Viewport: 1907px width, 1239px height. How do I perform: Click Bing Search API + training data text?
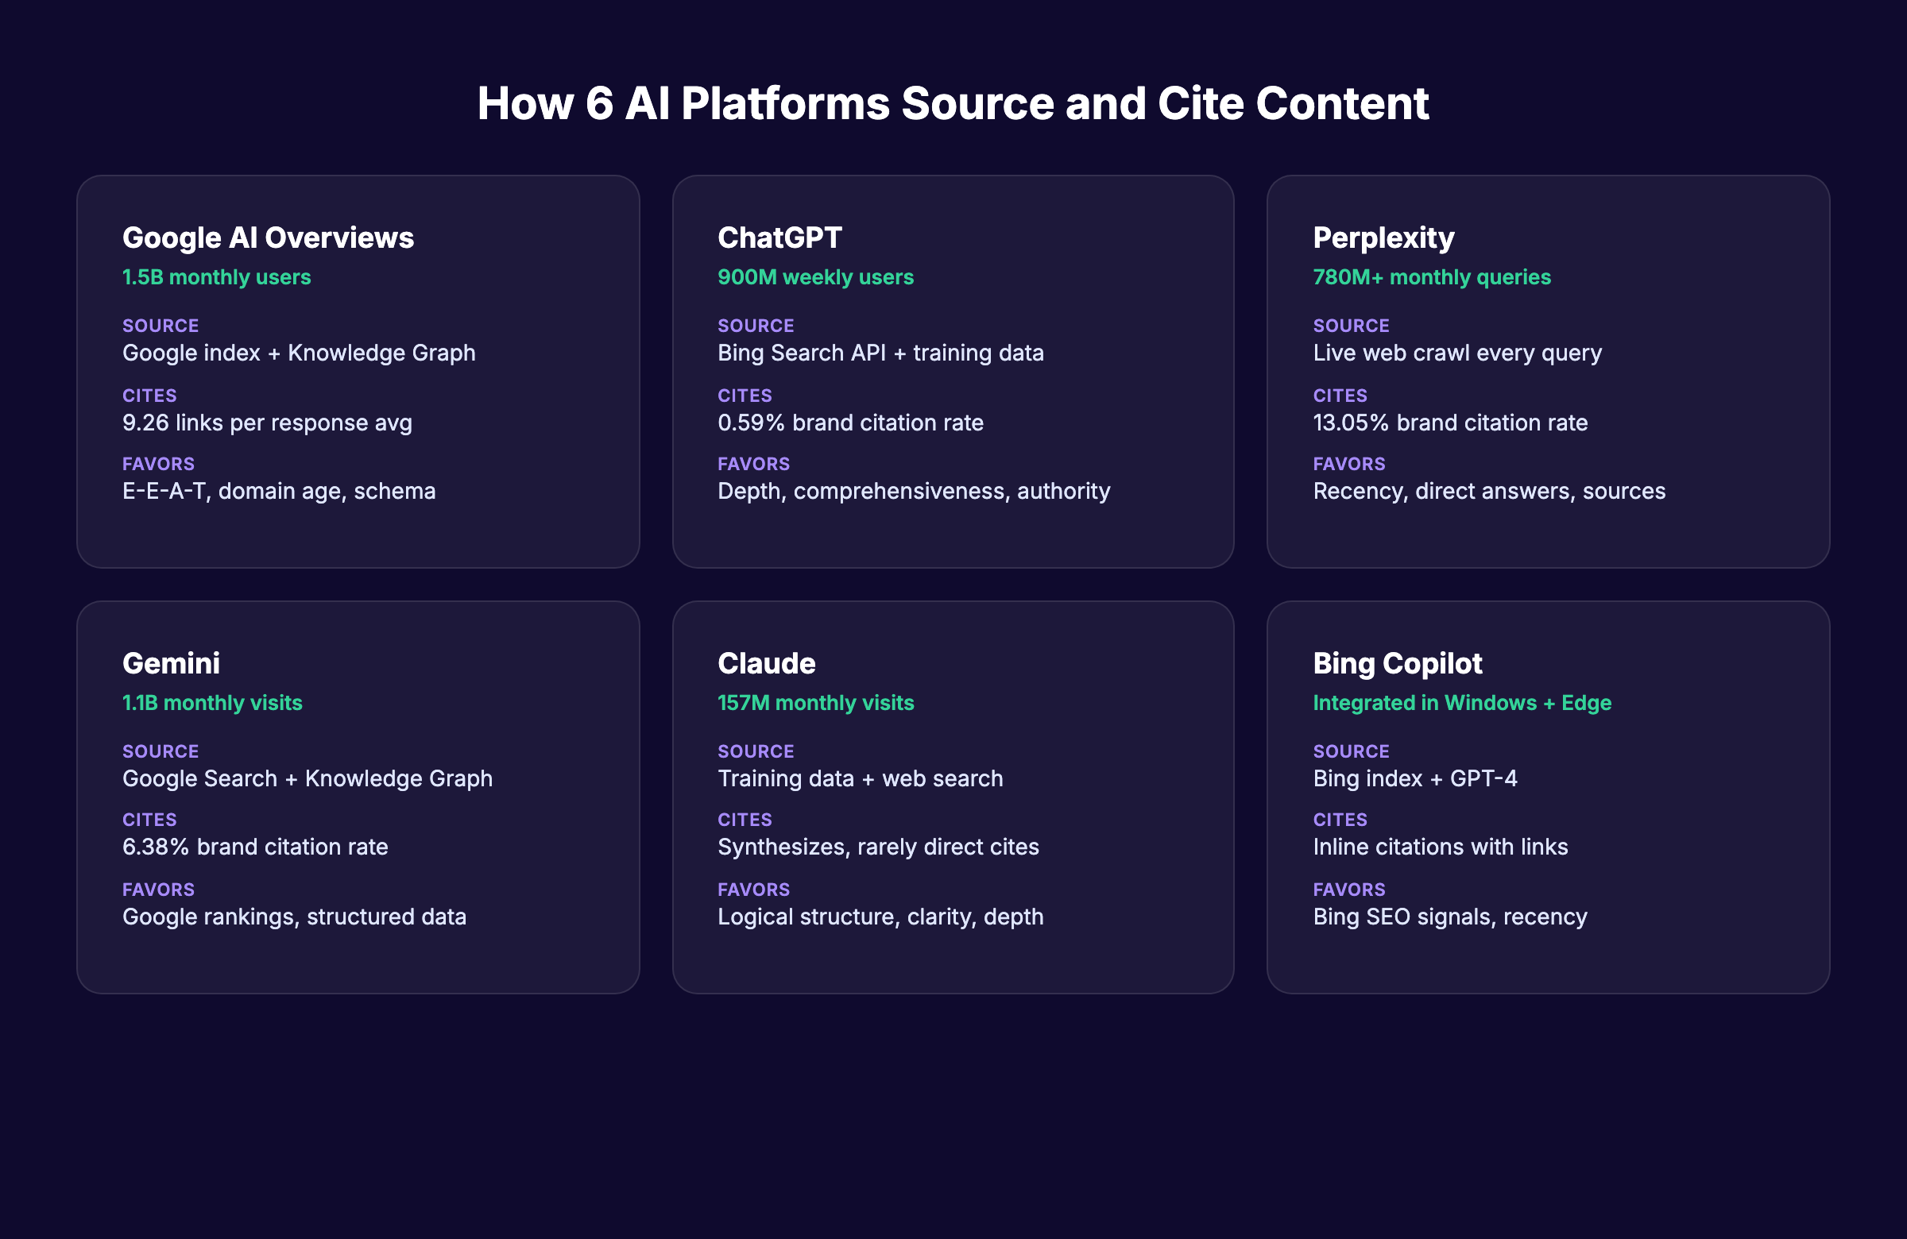[x=880, y=353]
